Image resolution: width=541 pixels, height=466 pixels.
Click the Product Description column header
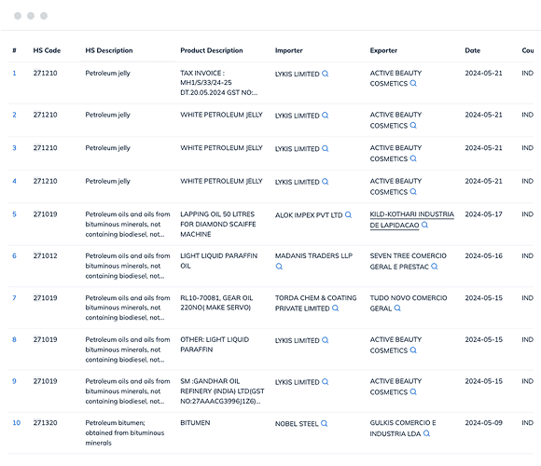[212, 50]
